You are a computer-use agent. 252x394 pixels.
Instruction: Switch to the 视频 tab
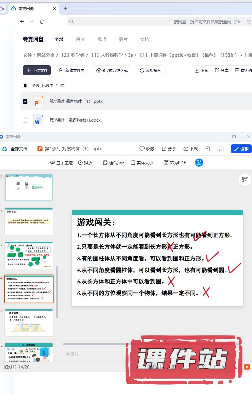point(102,39)
